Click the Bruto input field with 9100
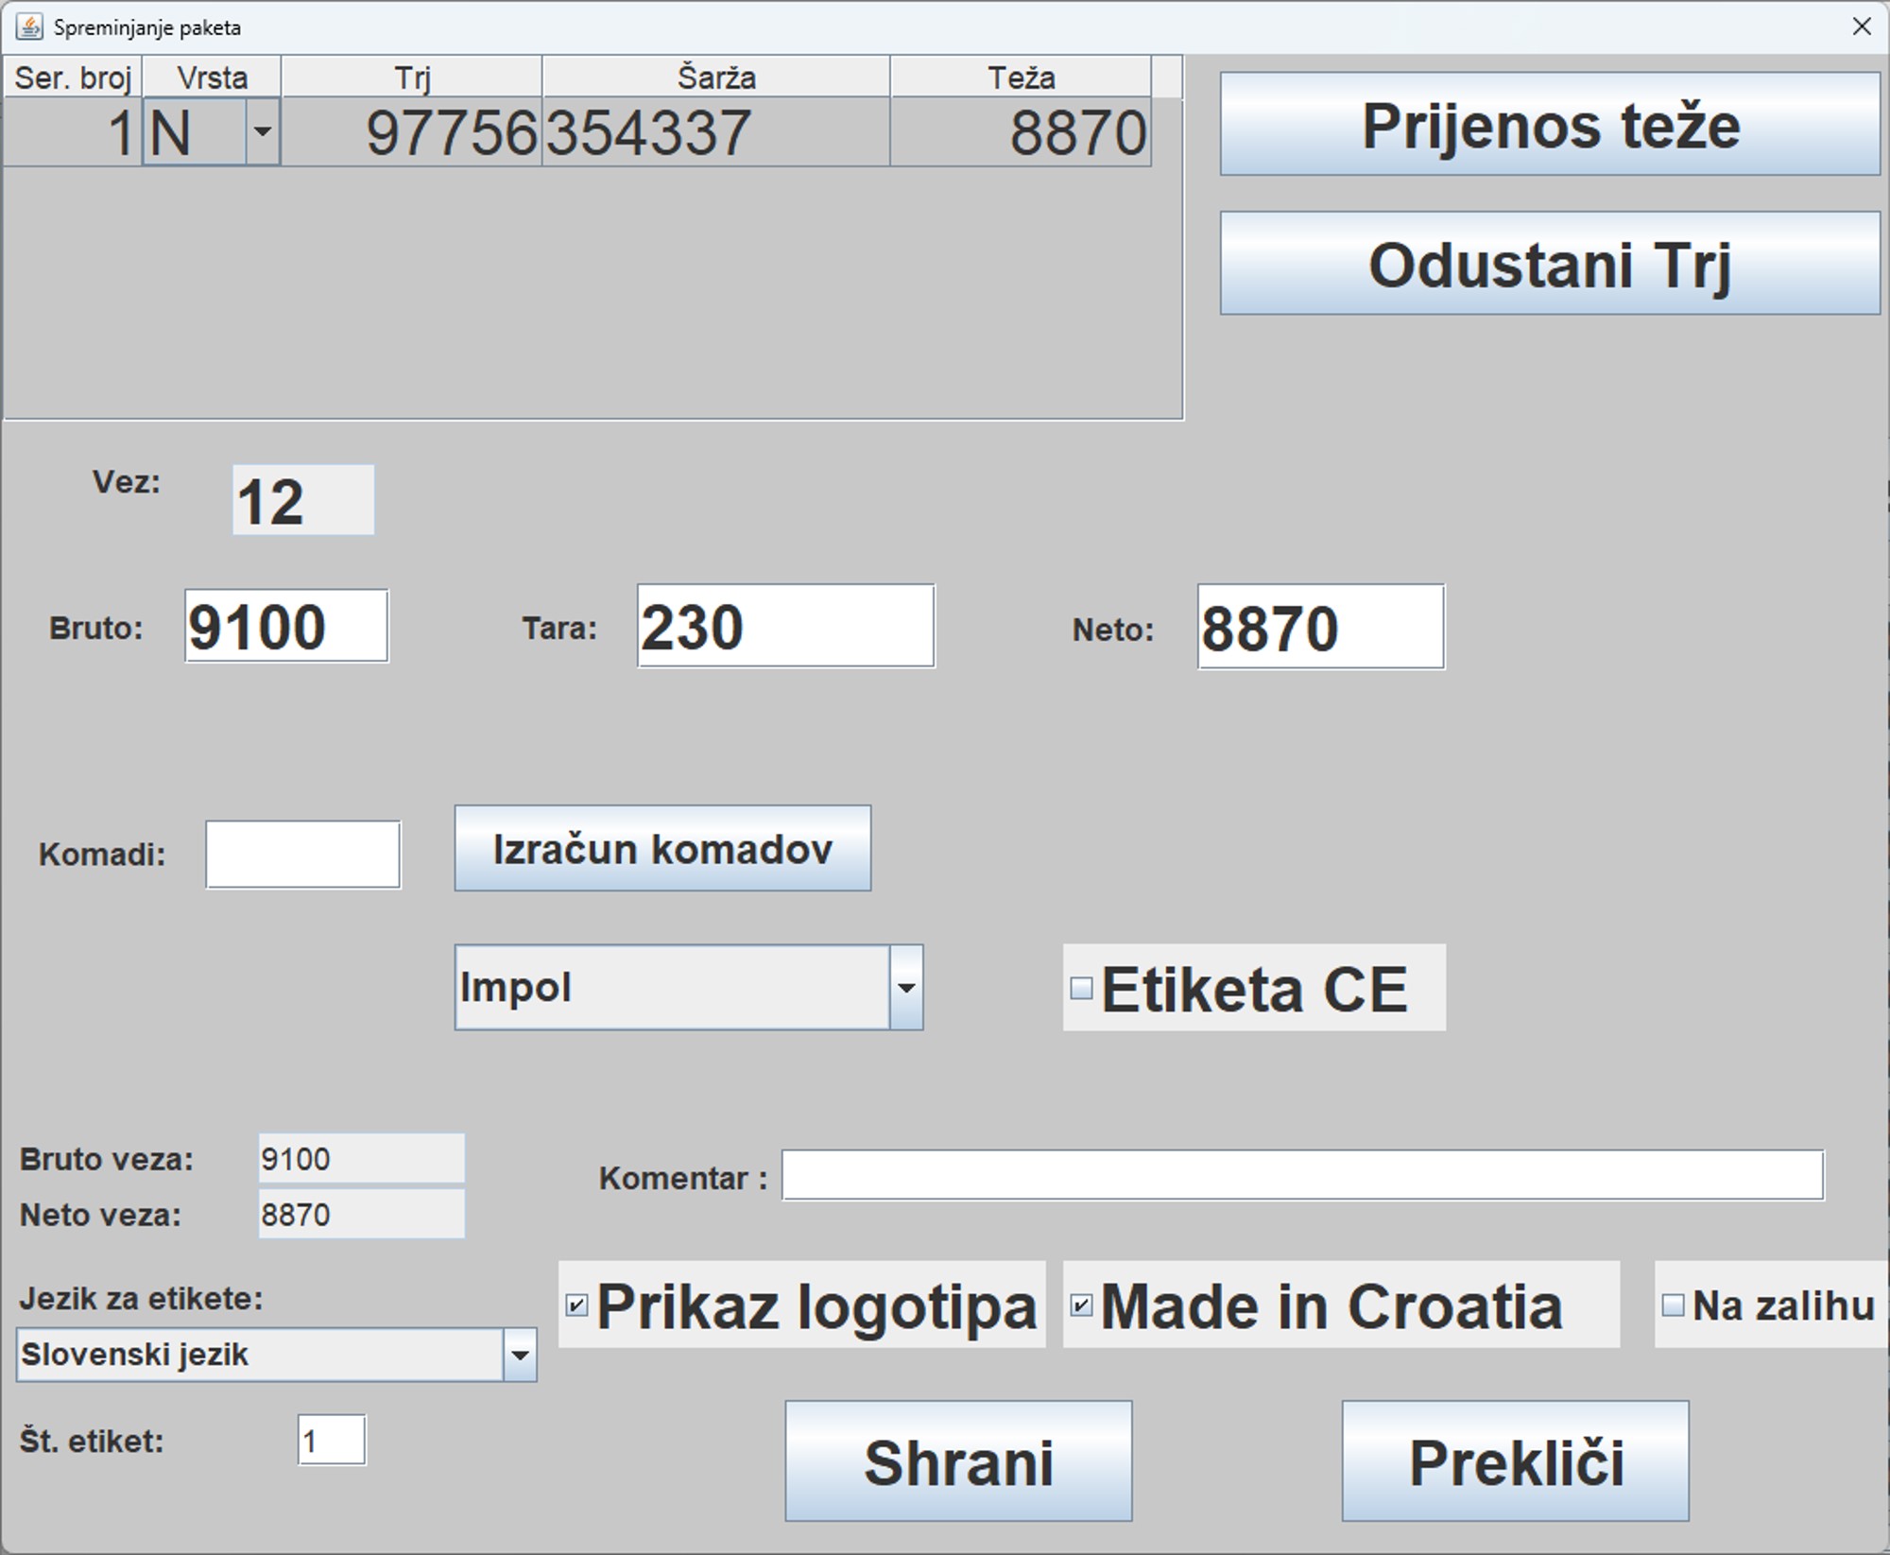Image resolution: width=1890 pixels, height=1555 pixels. pos(286,626)
